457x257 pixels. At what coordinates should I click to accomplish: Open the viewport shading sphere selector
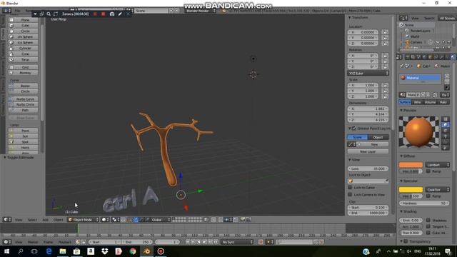pos(105,220)
